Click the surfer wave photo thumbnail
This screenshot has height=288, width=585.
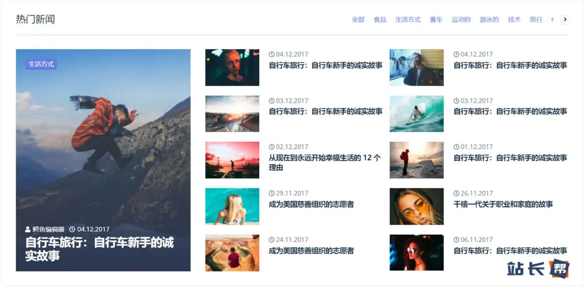[x=416, y=113]
